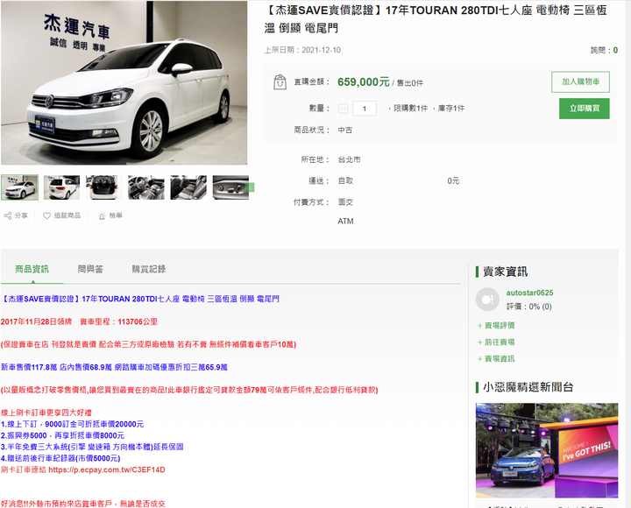Select fifth thumbnail showing rear seats

(x=188, y=187)
